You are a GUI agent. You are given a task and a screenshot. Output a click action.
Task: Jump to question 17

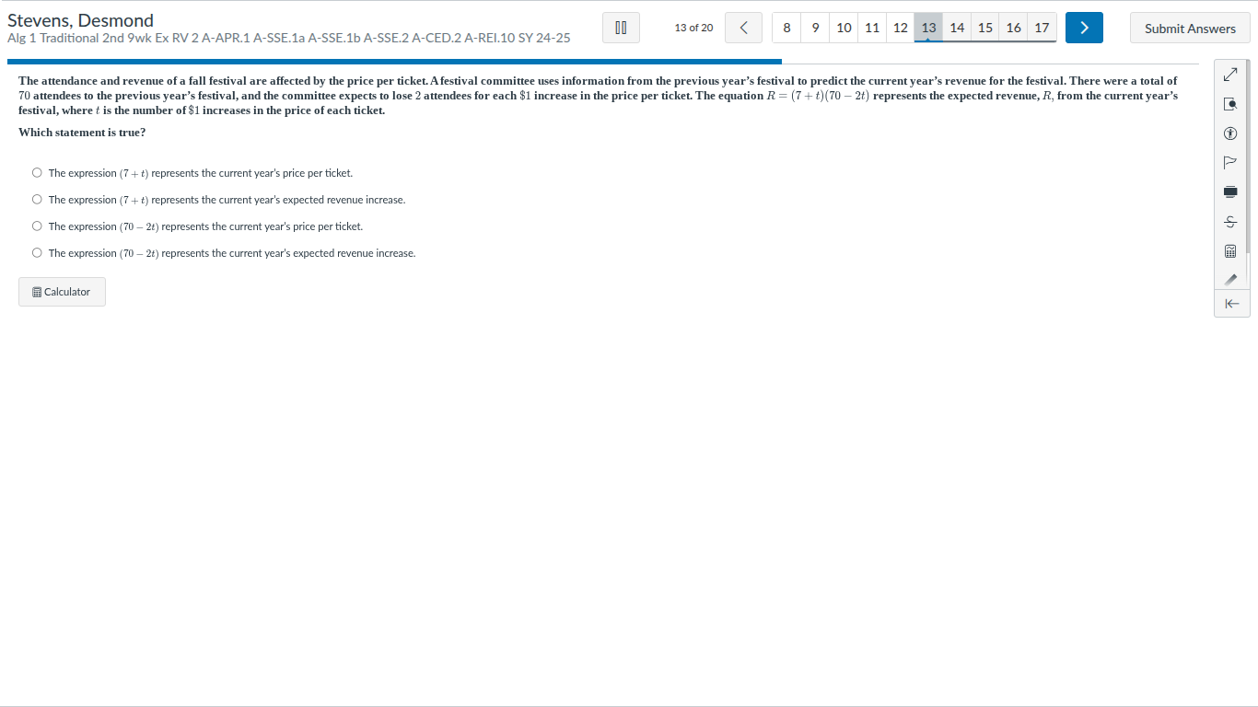click(x=1042, y=28)
